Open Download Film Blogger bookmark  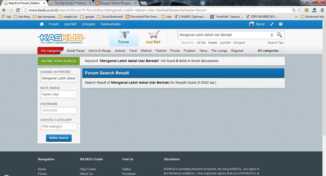[x=142, y=17]
